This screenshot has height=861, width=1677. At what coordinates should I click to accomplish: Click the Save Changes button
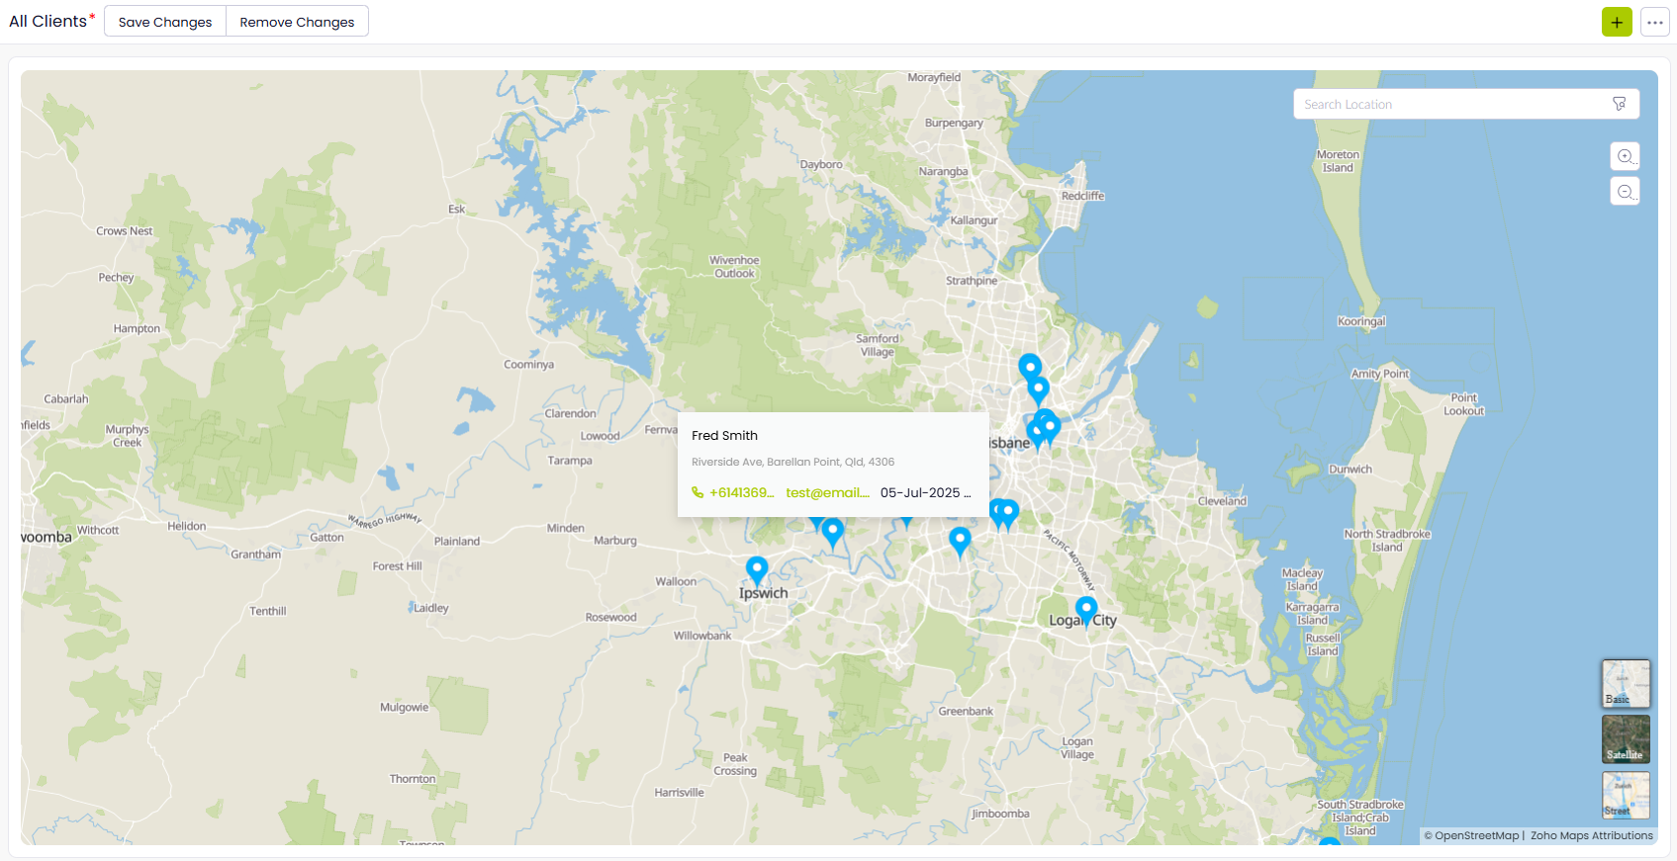pyautogui.click(x=165, y=22)
